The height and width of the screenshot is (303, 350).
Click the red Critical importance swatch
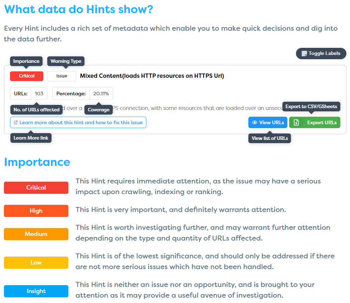(36, 188)
